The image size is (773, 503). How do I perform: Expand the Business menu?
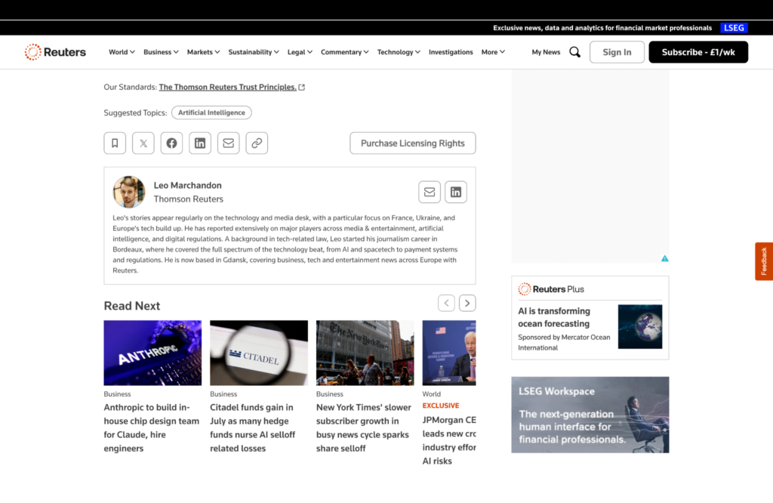point(162,52)
